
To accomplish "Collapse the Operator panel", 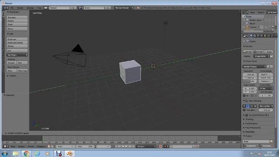I will click(9, 95).
